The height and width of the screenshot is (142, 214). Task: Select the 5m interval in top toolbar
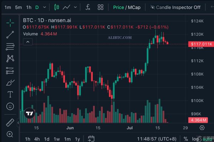click(19, 8)
